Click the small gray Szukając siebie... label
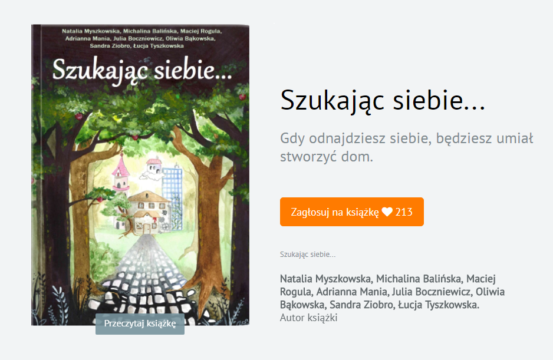This screenshot has height=360, width=553. (x=308, y=254)
